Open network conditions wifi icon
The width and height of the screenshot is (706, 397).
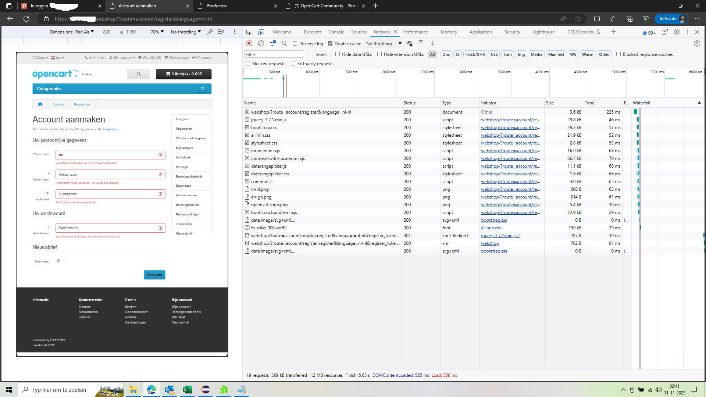409,43
